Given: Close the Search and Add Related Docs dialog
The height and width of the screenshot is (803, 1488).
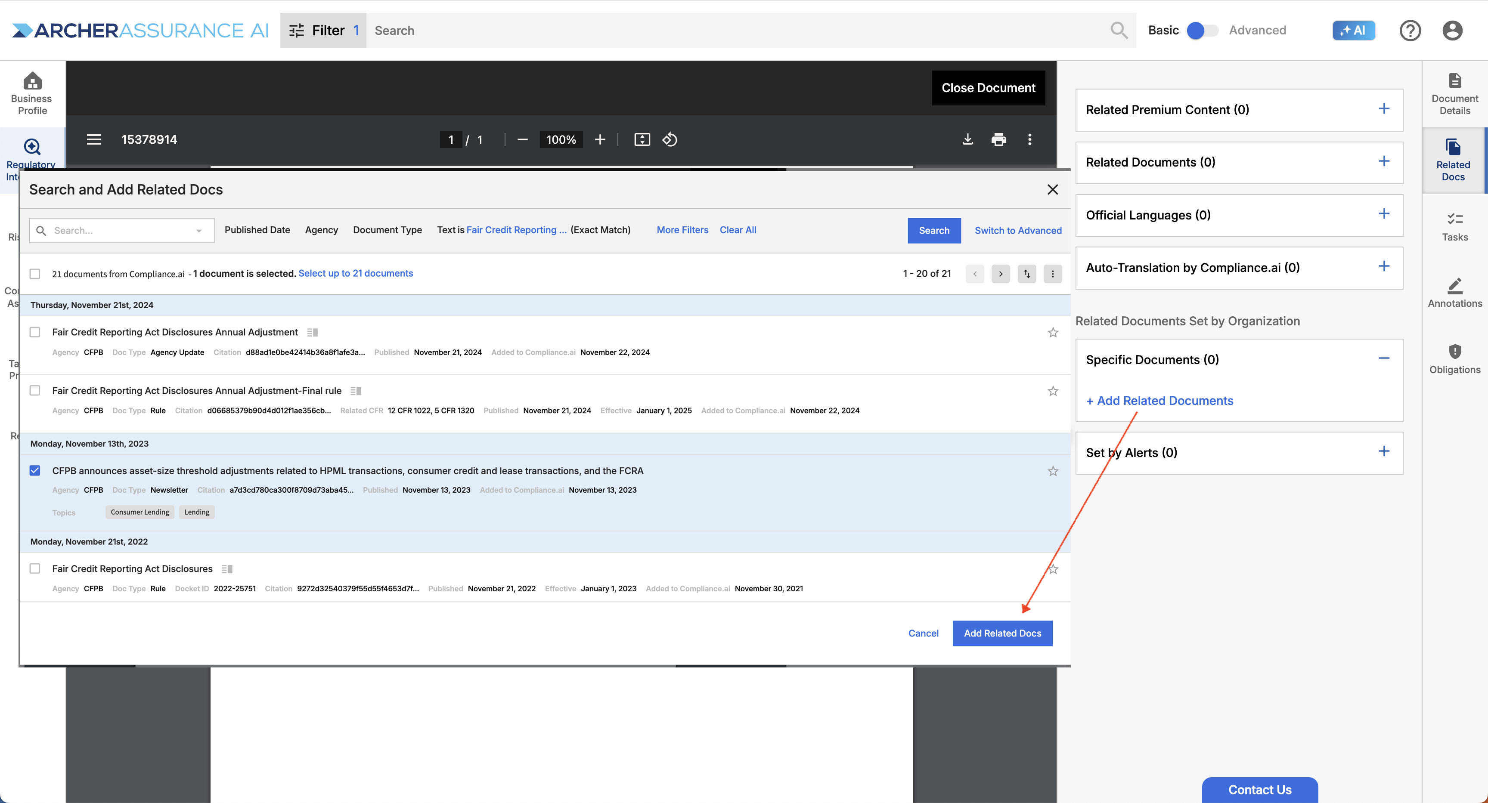Looking at the screenshot, I should [1052, 189].
